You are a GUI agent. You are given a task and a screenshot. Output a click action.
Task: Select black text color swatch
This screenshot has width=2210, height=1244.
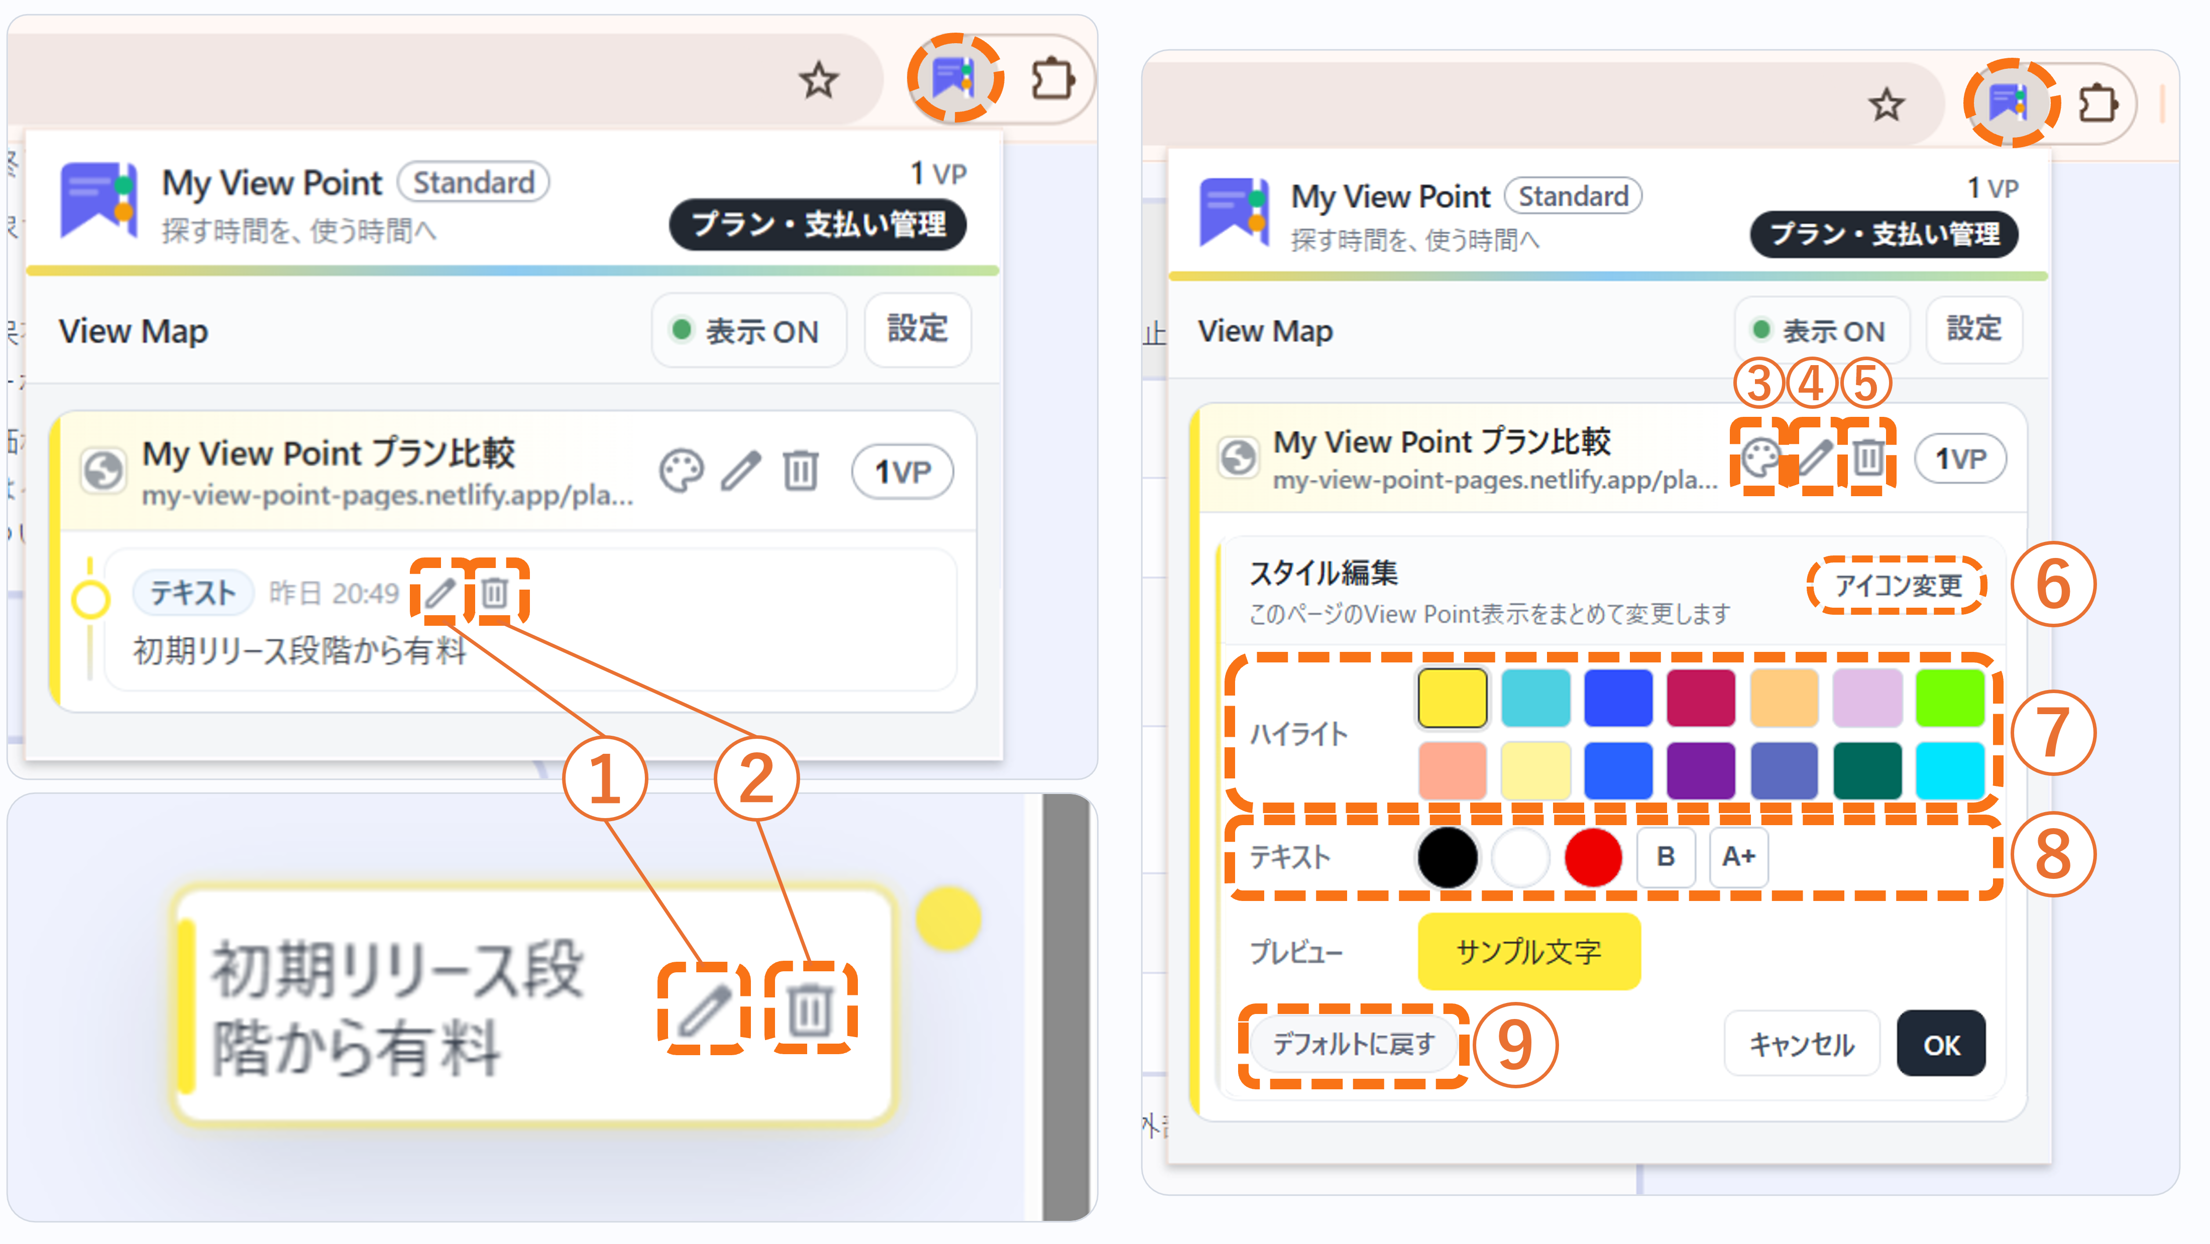[1448, 856]
